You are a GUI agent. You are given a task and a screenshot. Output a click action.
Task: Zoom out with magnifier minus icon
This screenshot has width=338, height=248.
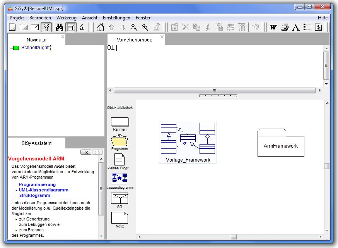point(134,28)
